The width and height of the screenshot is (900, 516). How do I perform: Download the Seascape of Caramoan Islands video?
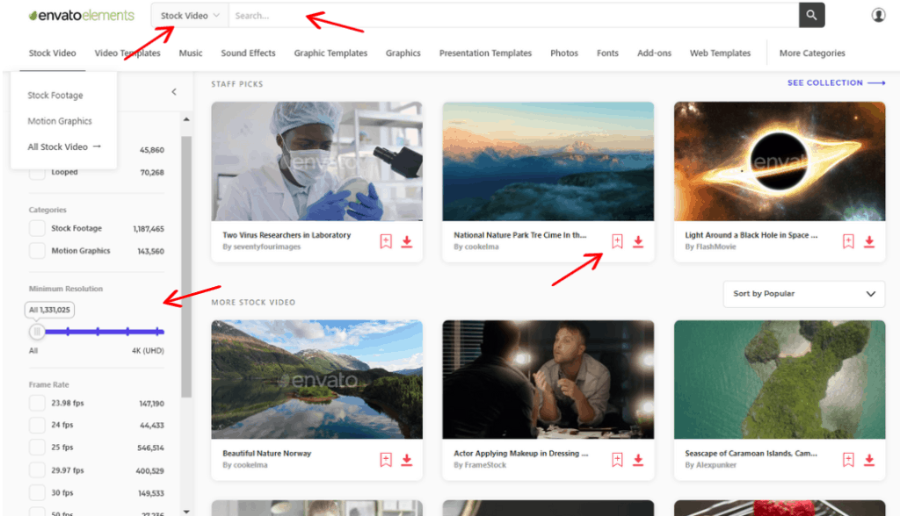coord(868,459)
